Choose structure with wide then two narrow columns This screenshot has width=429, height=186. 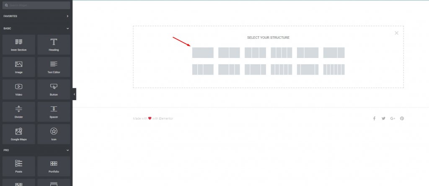(x=229, y=70)
